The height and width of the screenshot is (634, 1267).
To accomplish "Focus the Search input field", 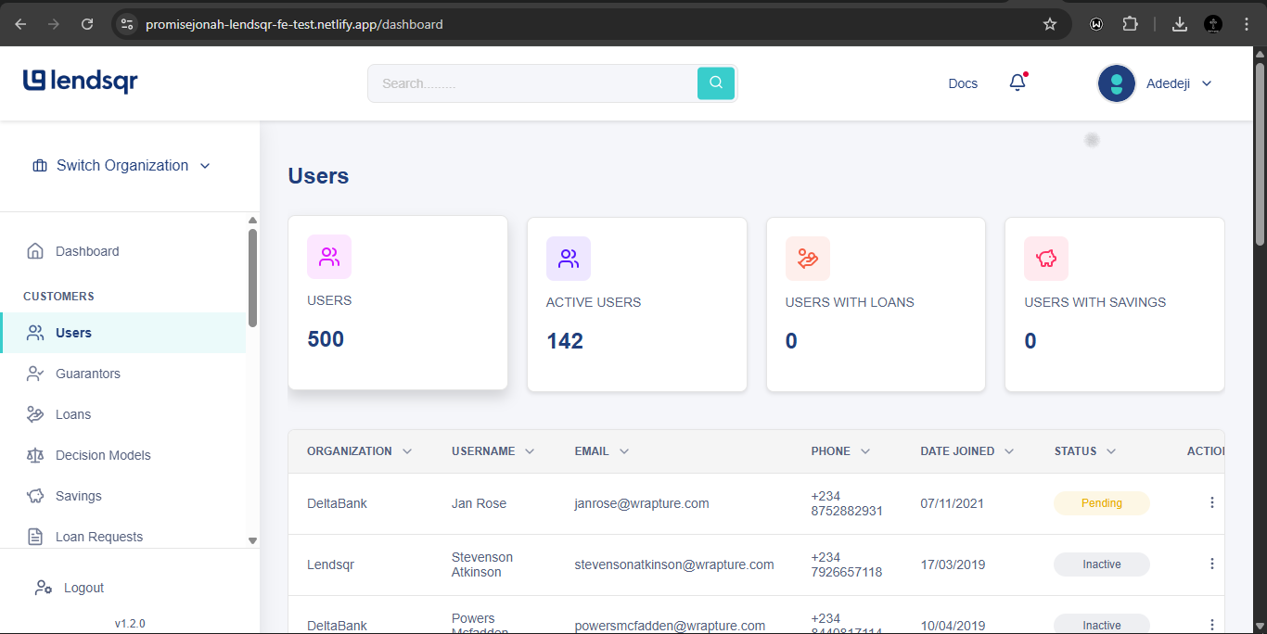I will (x=532, y=83).
